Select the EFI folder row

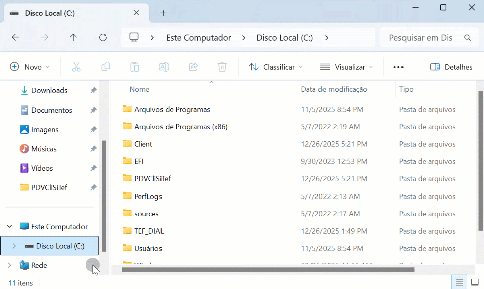[293, 161]
